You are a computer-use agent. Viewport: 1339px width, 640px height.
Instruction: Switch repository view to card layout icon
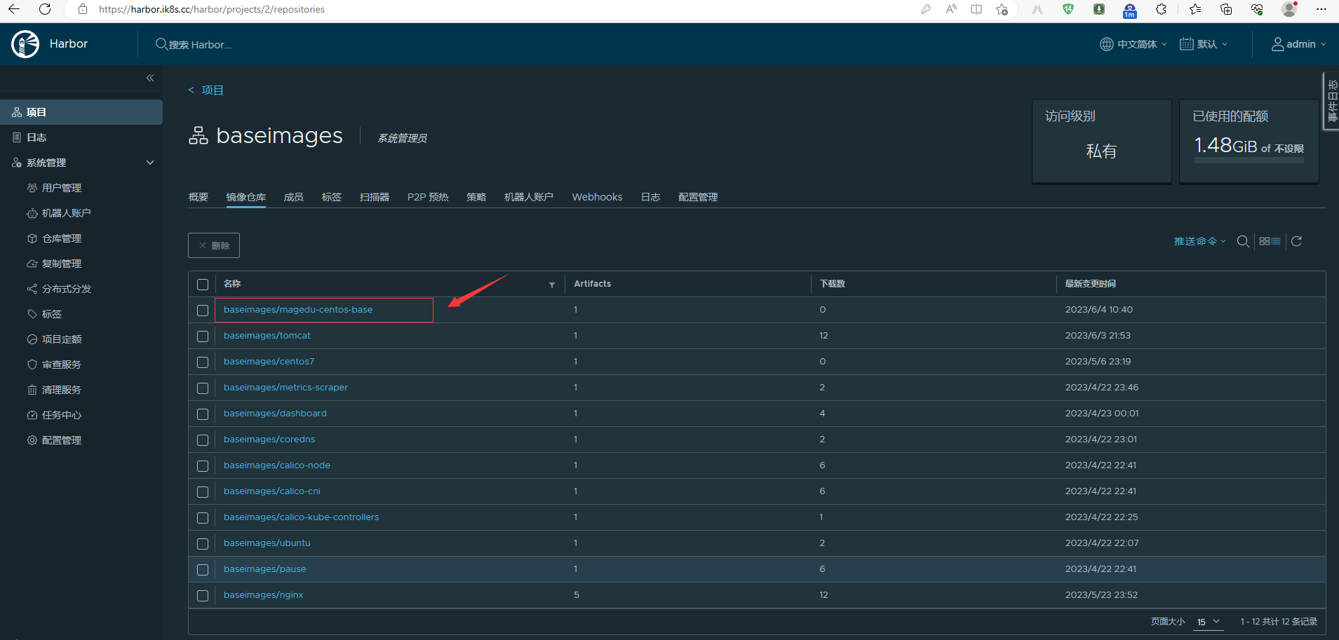(x=1265, y=241)
